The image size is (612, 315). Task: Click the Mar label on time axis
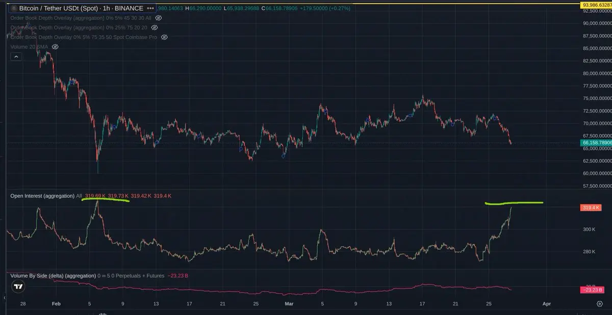(290, 304)
